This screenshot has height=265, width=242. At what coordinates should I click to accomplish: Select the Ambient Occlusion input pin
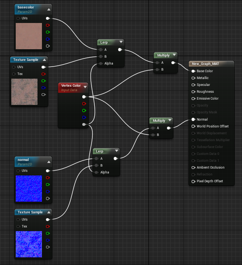point(194,167)
